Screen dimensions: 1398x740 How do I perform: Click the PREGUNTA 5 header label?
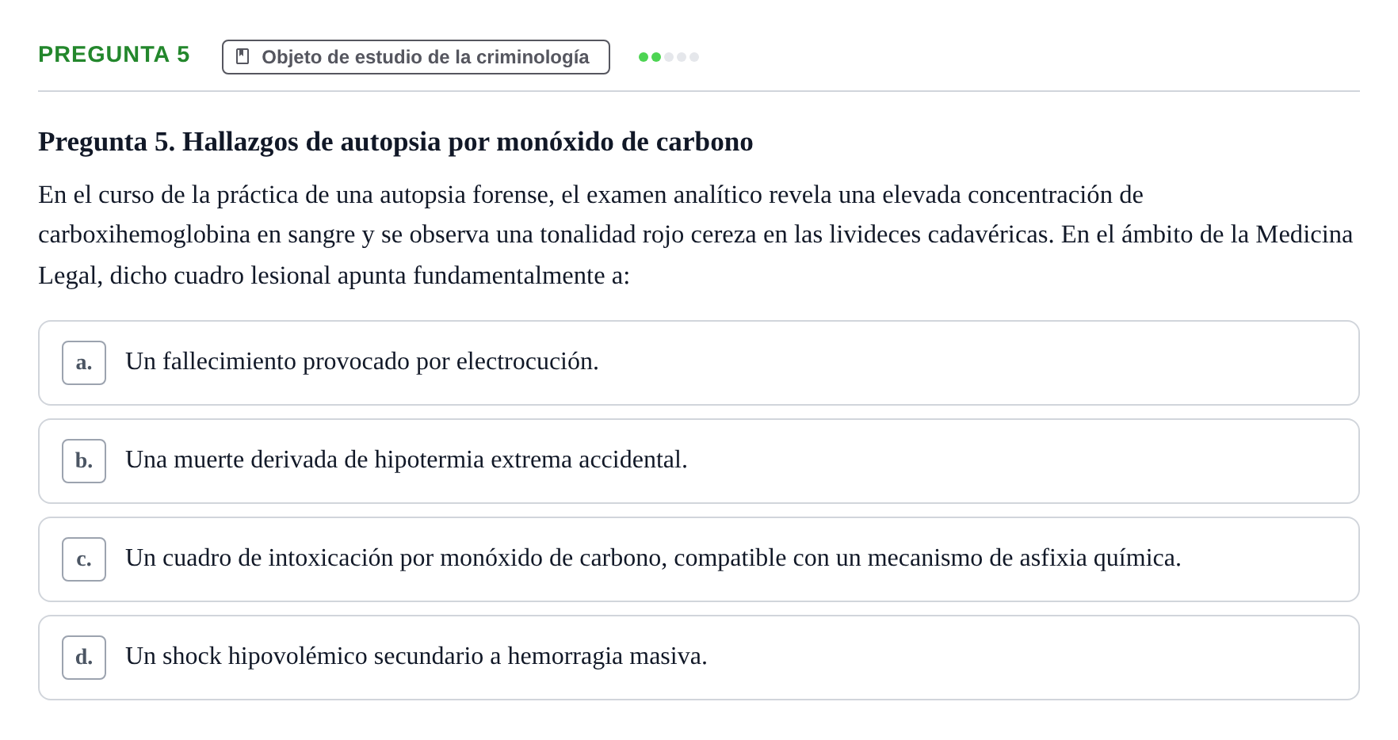(x=114, y=55)
